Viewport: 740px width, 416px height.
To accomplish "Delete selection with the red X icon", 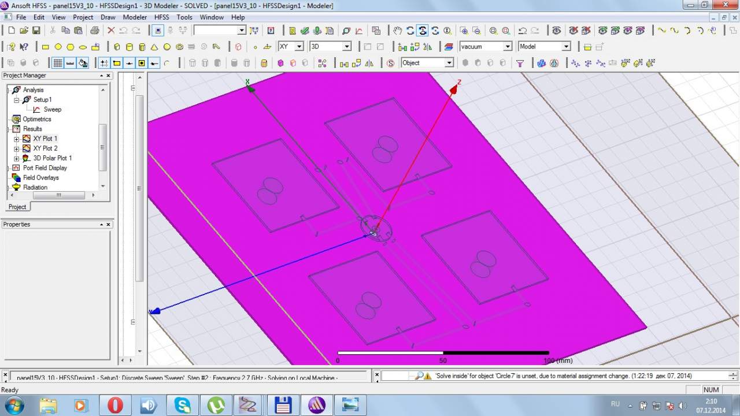I will (111, 31).
